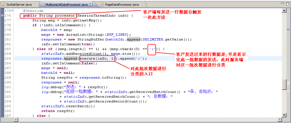Screen dimensions: 291x123
Task: Click setInCommand(true) on line 182
Action: pyautogui.click(x=73, y=44)
